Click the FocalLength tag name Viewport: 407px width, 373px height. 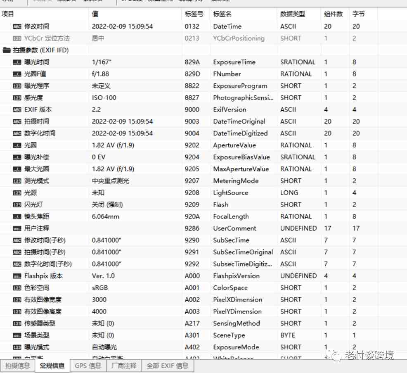tap(231, 216)
